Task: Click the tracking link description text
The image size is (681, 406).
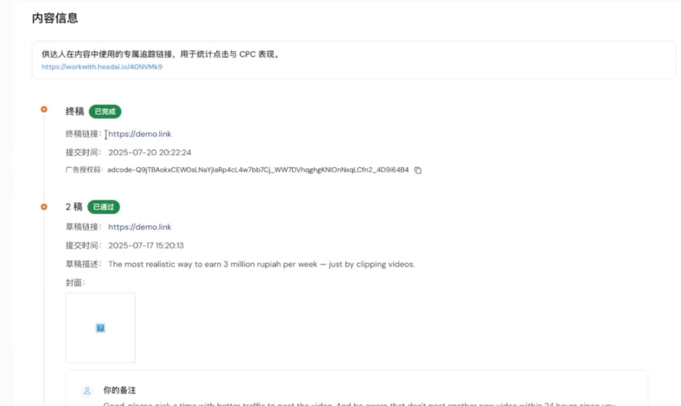Action: coord(161,54)
